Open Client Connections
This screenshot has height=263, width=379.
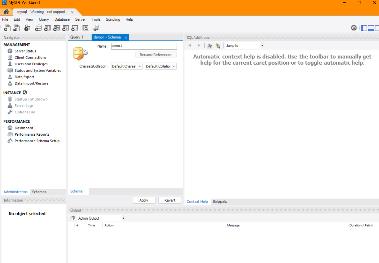30,58
